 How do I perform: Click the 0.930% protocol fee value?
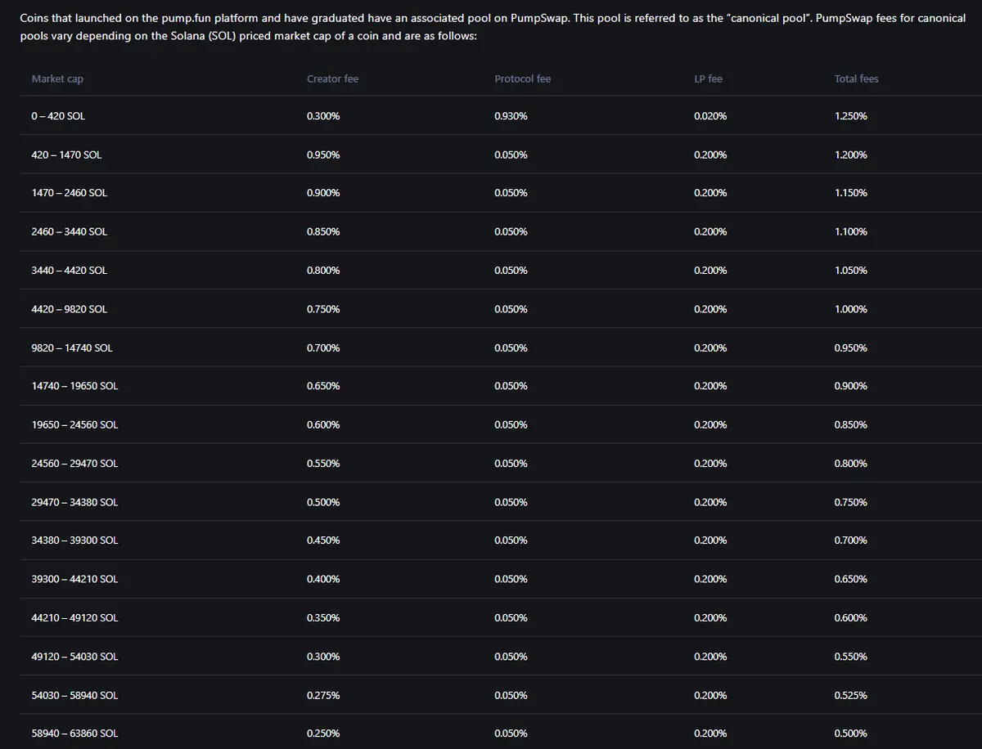click(511, 116)
